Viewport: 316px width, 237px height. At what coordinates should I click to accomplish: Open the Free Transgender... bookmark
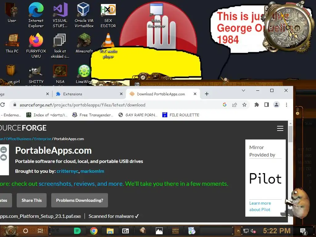(93, 115)
